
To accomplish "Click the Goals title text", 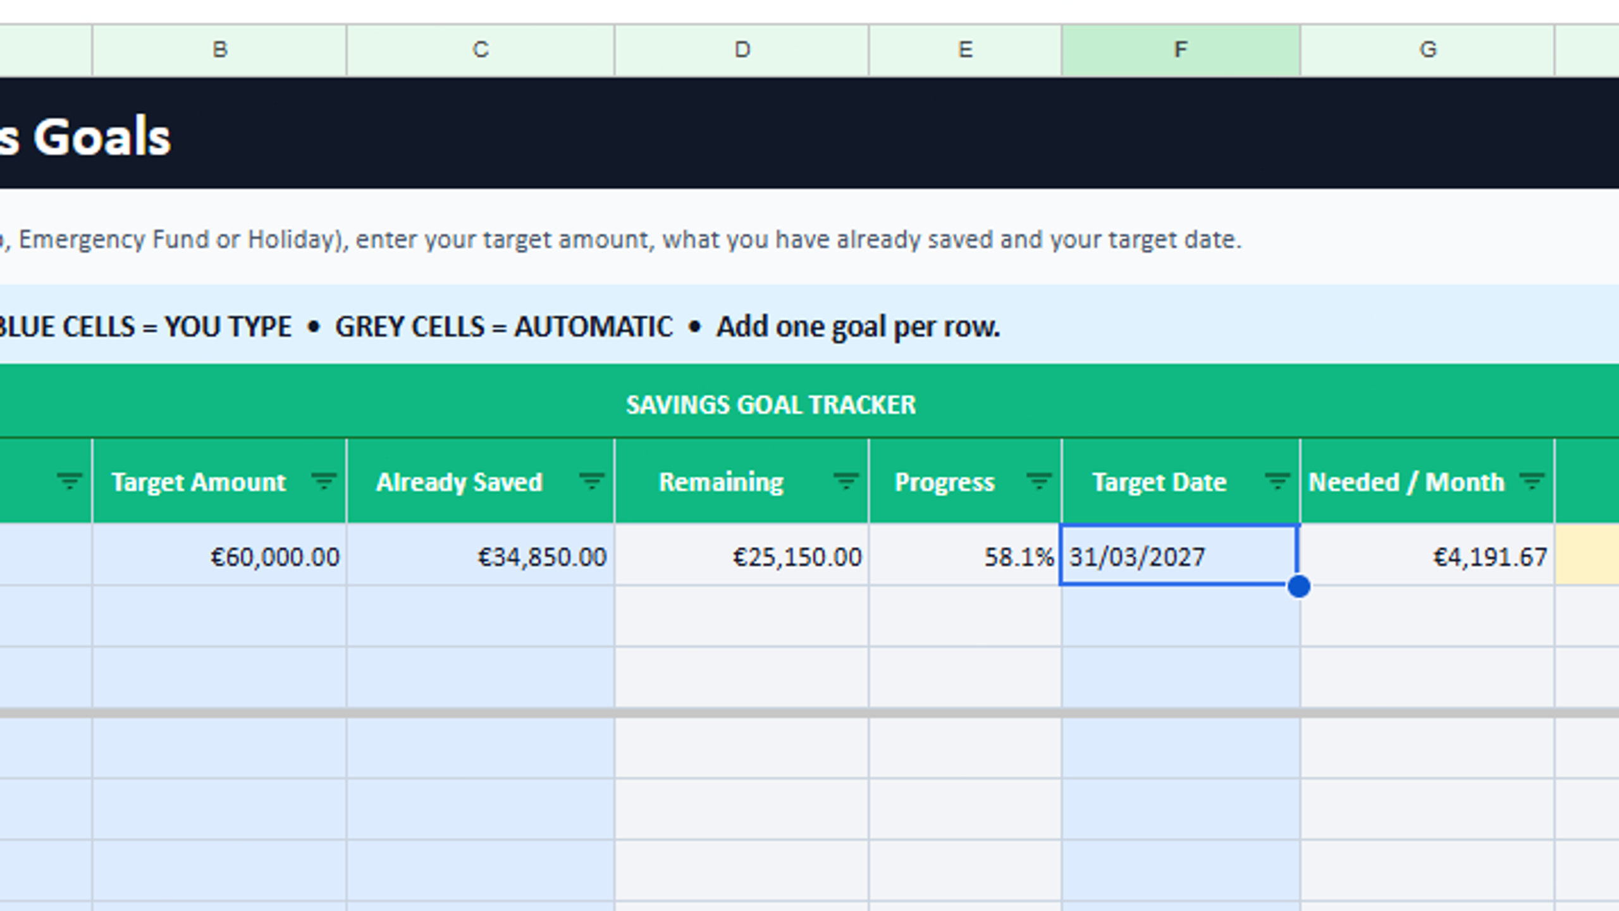I will 101,137.
